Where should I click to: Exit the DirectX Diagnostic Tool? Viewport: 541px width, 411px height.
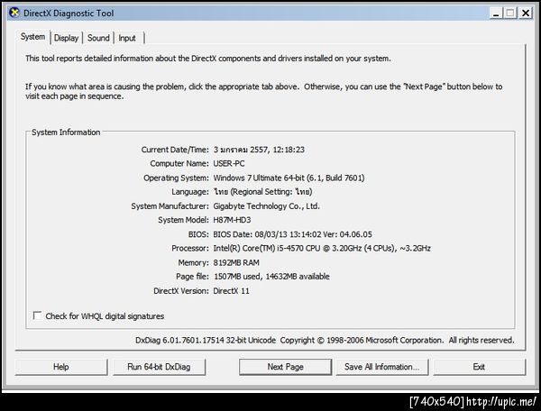(x=480, y=367)
